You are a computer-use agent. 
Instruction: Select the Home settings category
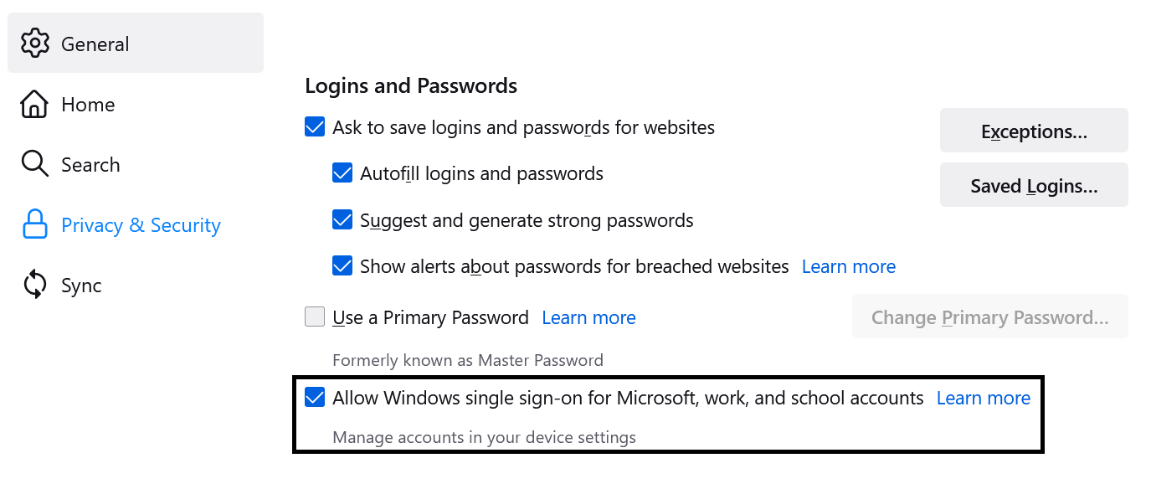point(87,104)
